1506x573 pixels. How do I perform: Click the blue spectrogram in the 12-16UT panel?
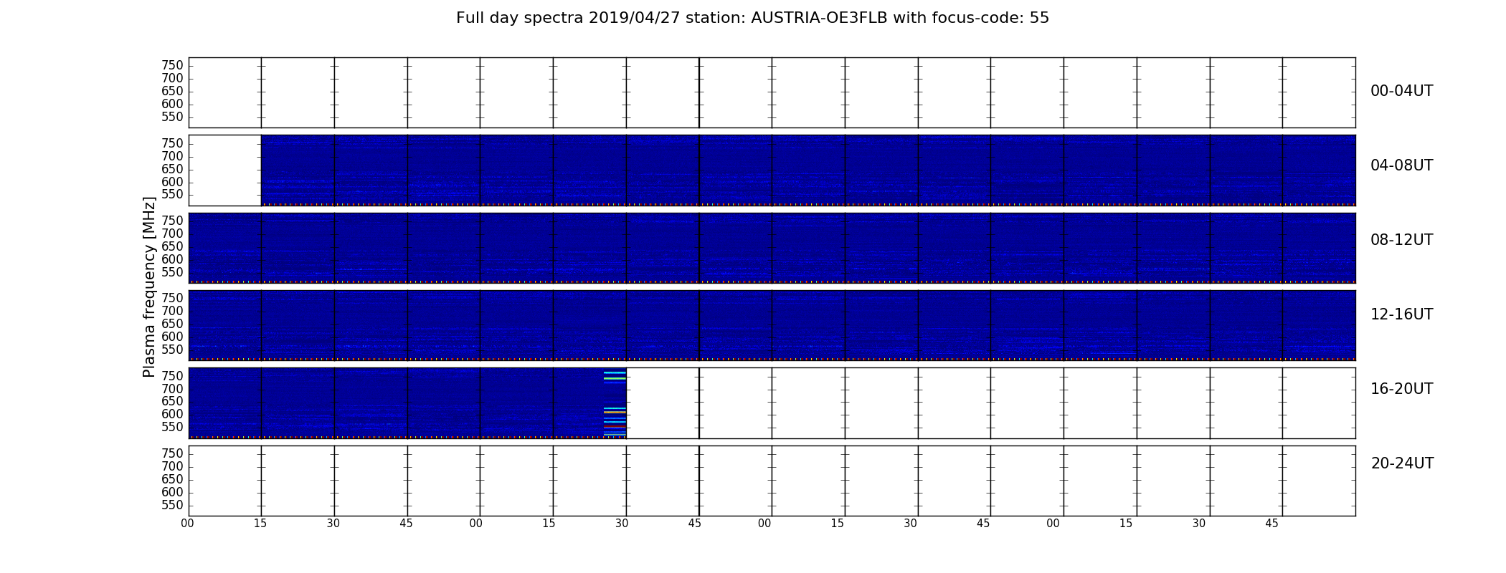tap(772, 325)
